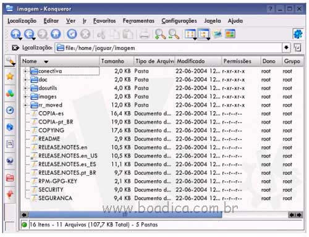Click the Cut scissors icon
The height and width of the screenshot is (237, 309).
click(101, 34)
